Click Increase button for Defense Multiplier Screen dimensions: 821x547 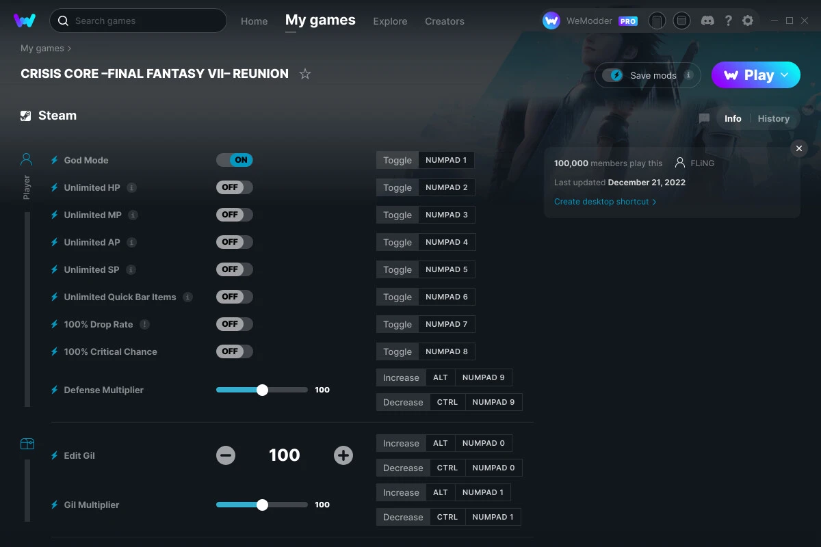pyautogui.click(x=401, y=377)
